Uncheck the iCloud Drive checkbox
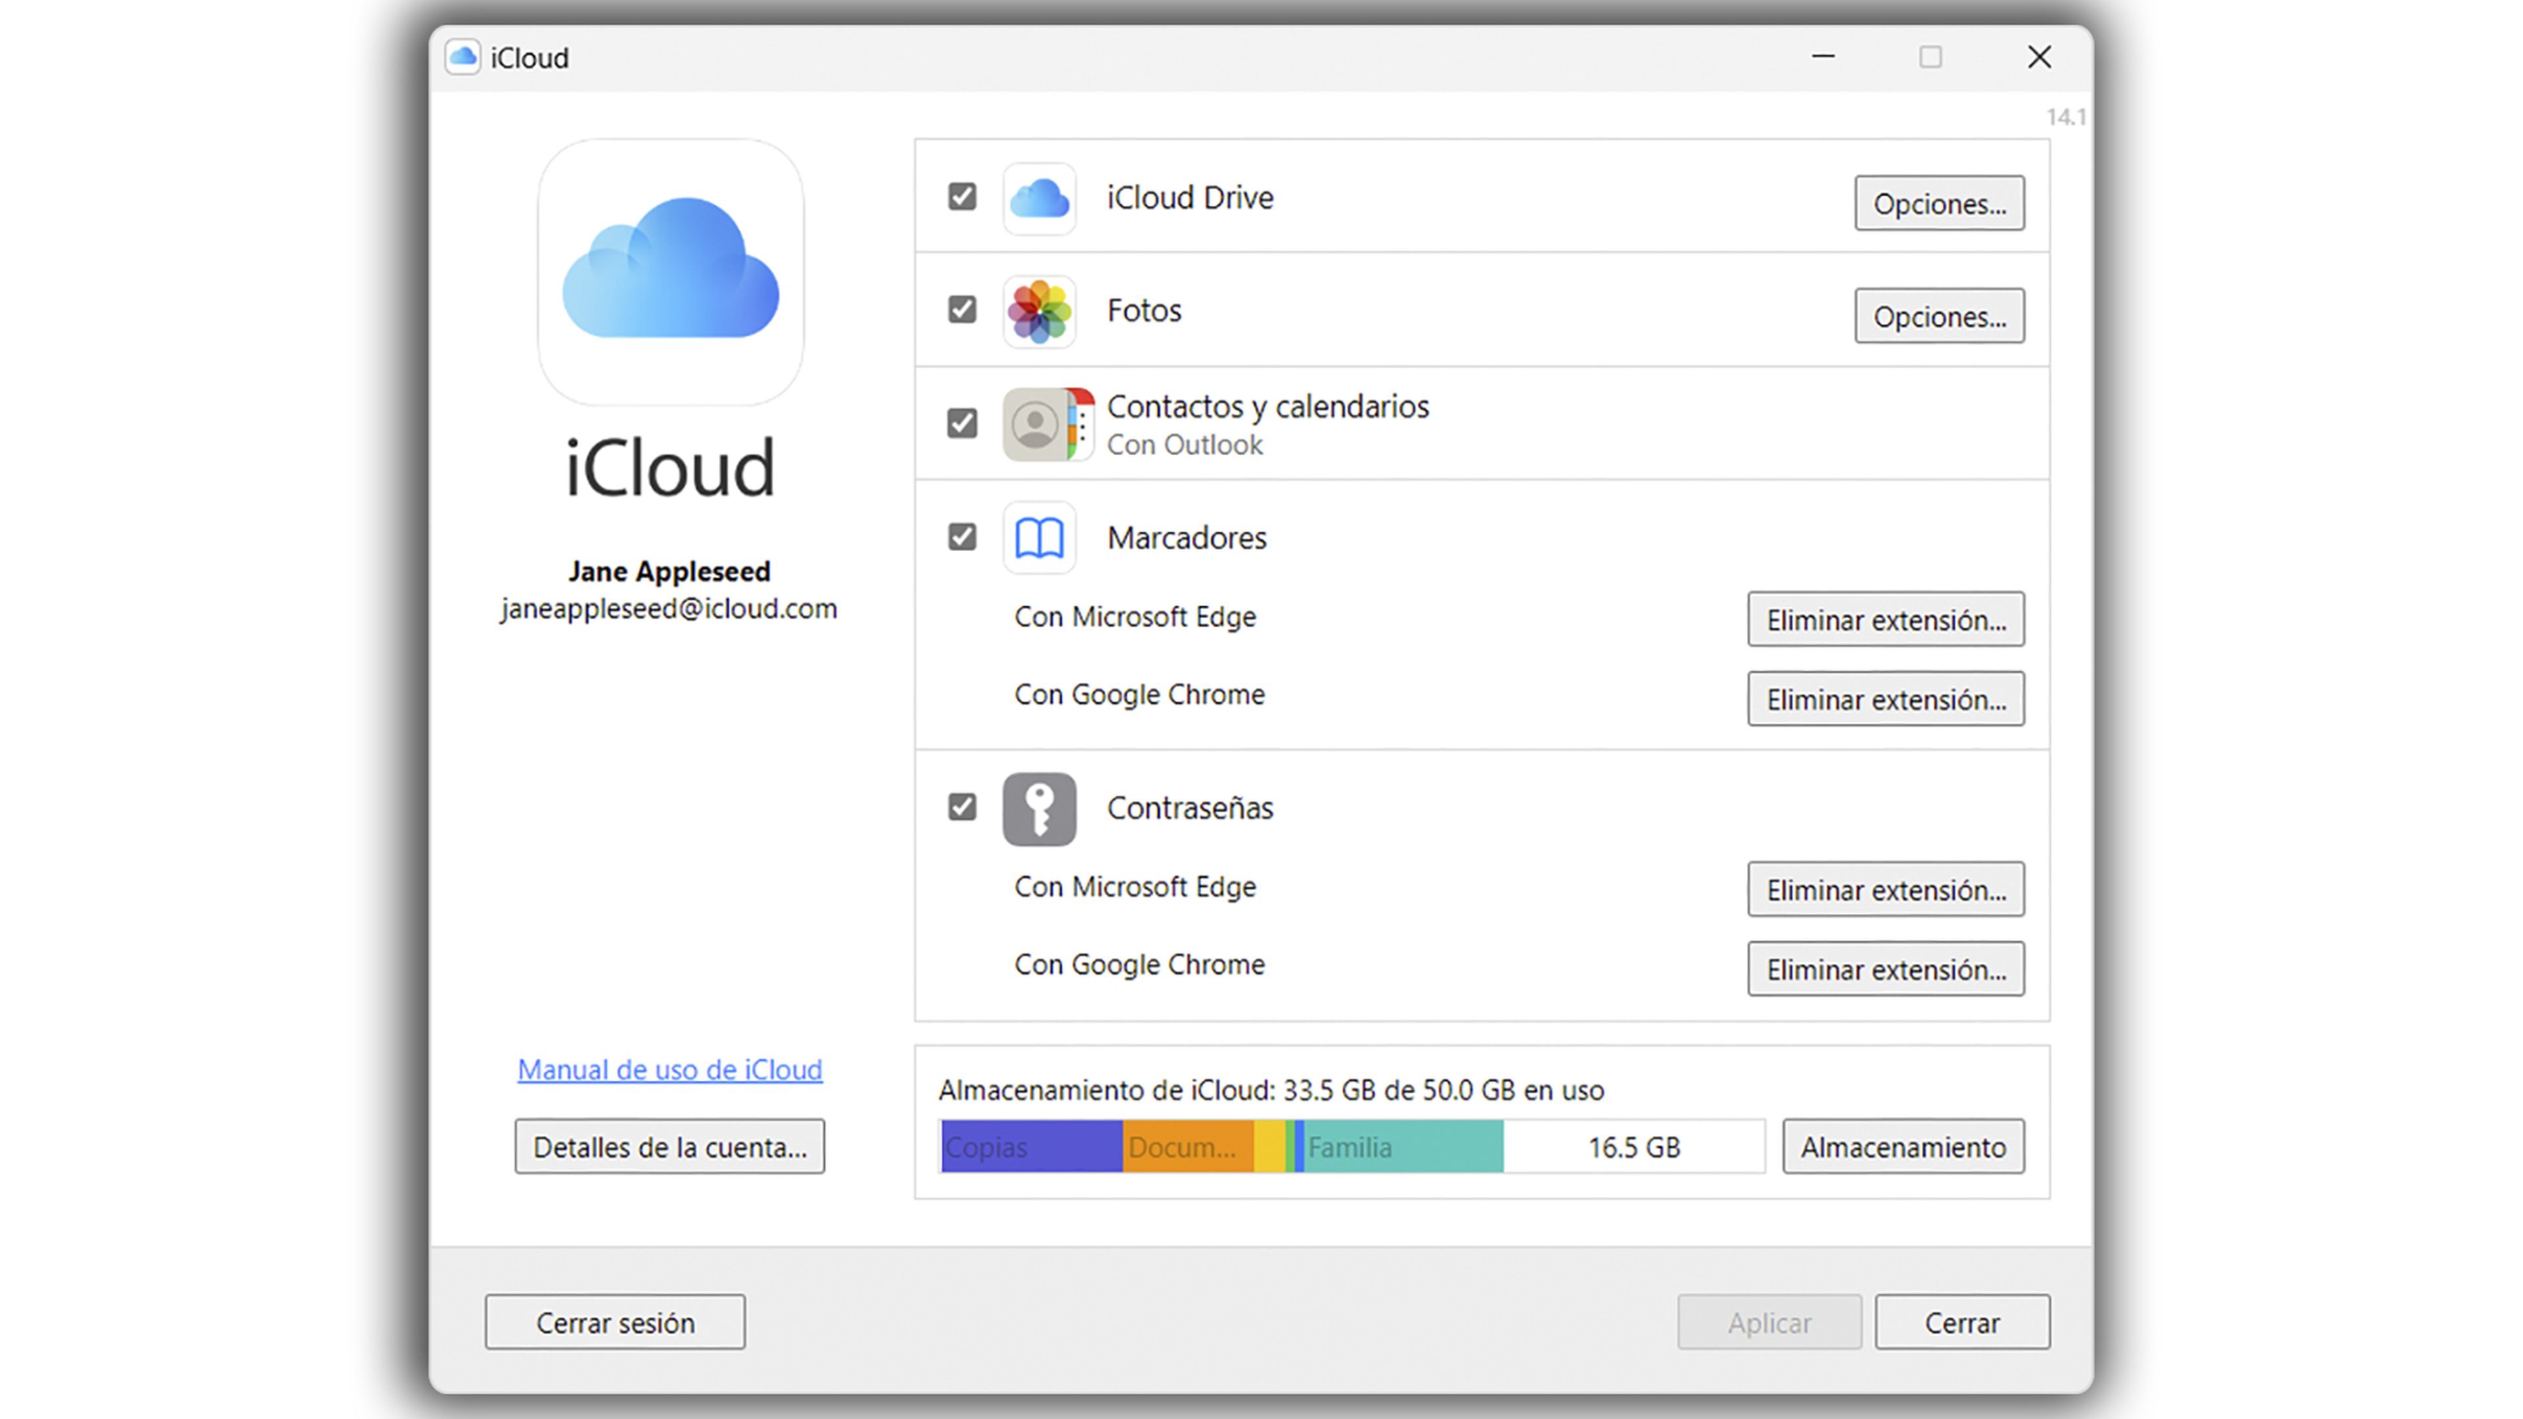Viewport: 2523px width, 1419px height. coord(962,197)
